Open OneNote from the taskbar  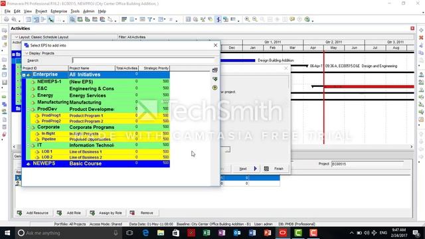pyautogui.click(x=222, y=233)
